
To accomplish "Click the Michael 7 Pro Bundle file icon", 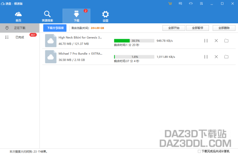I will tap(51, 57).
